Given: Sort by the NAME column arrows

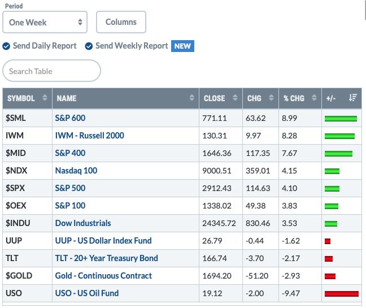Looking at the screenshot, I should tap(192, 97).
